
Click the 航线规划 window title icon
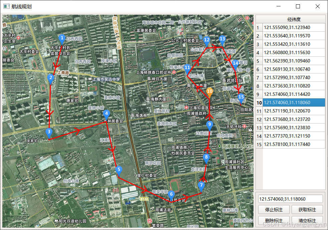click(x=6, y=6)
